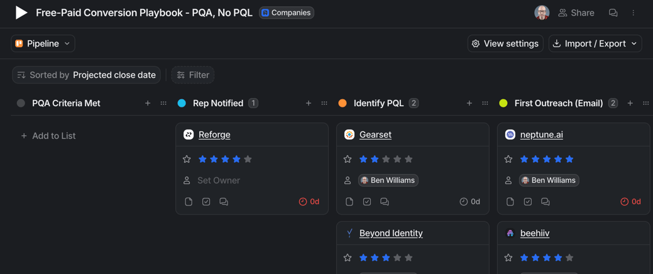Expand the Import / Export dropdown
The height and width of the screenshot is (274, 653).
596,44
